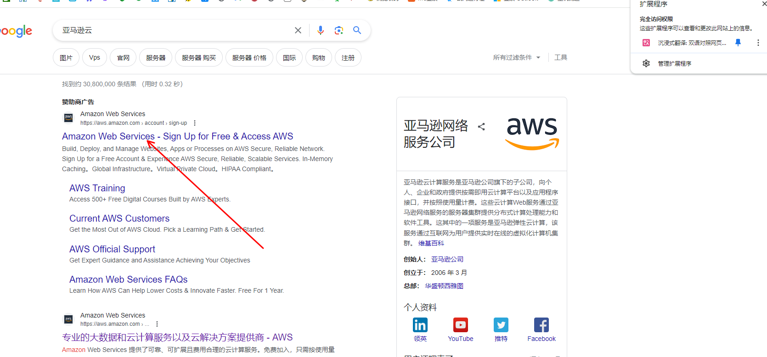The height and width of the screenshot is (357, 767).
Task: Open the Current AWS Customers sitelink
Action: click(x=119, y=218)
